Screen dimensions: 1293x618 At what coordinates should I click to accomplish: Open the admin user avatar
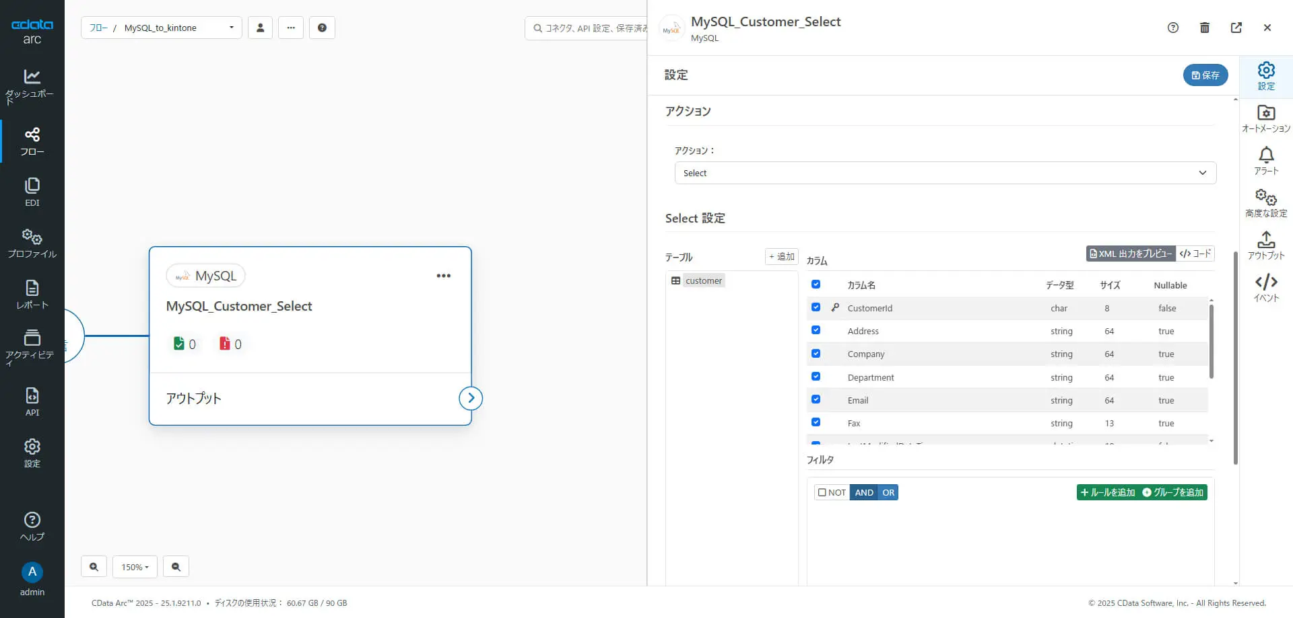(x=32, y=572)
